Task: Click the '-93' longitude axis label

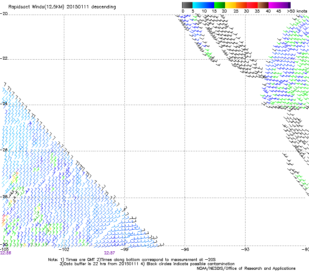Action: click(245, 249)
